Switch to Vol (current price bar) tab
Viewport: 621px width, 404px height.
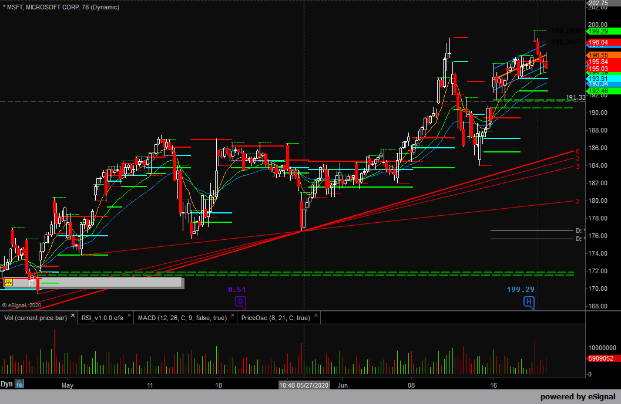coord(36,318)
